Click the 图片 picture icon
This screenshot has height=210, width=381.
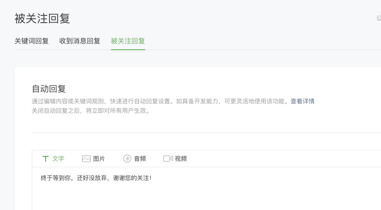tap(86, 159)
